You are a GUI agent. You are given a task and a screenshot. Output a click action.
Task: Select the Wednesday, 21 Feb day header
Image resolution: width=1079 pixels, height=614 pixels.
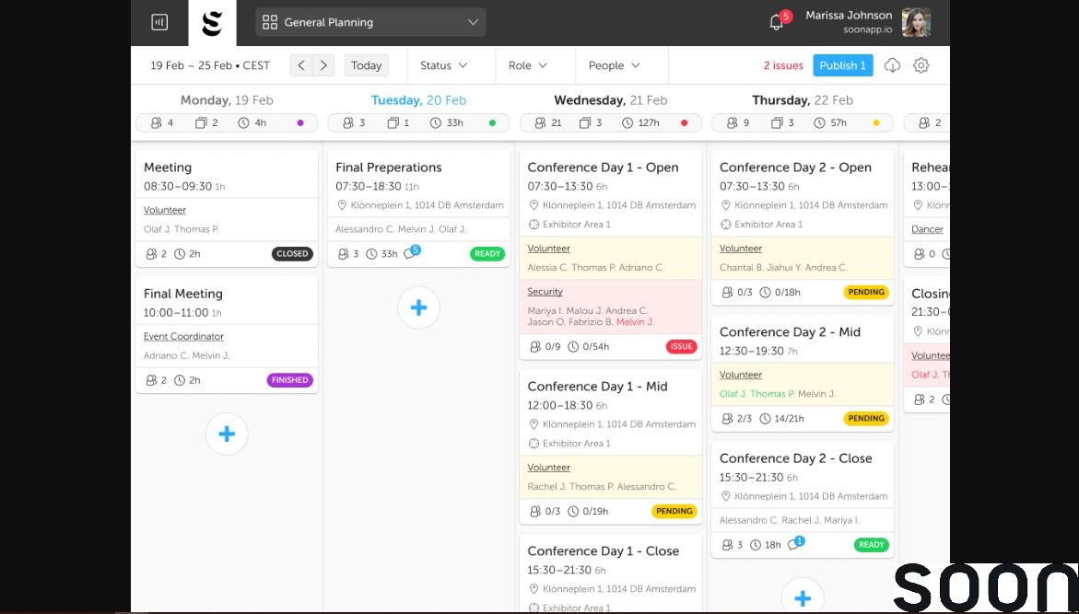[611, 99]
